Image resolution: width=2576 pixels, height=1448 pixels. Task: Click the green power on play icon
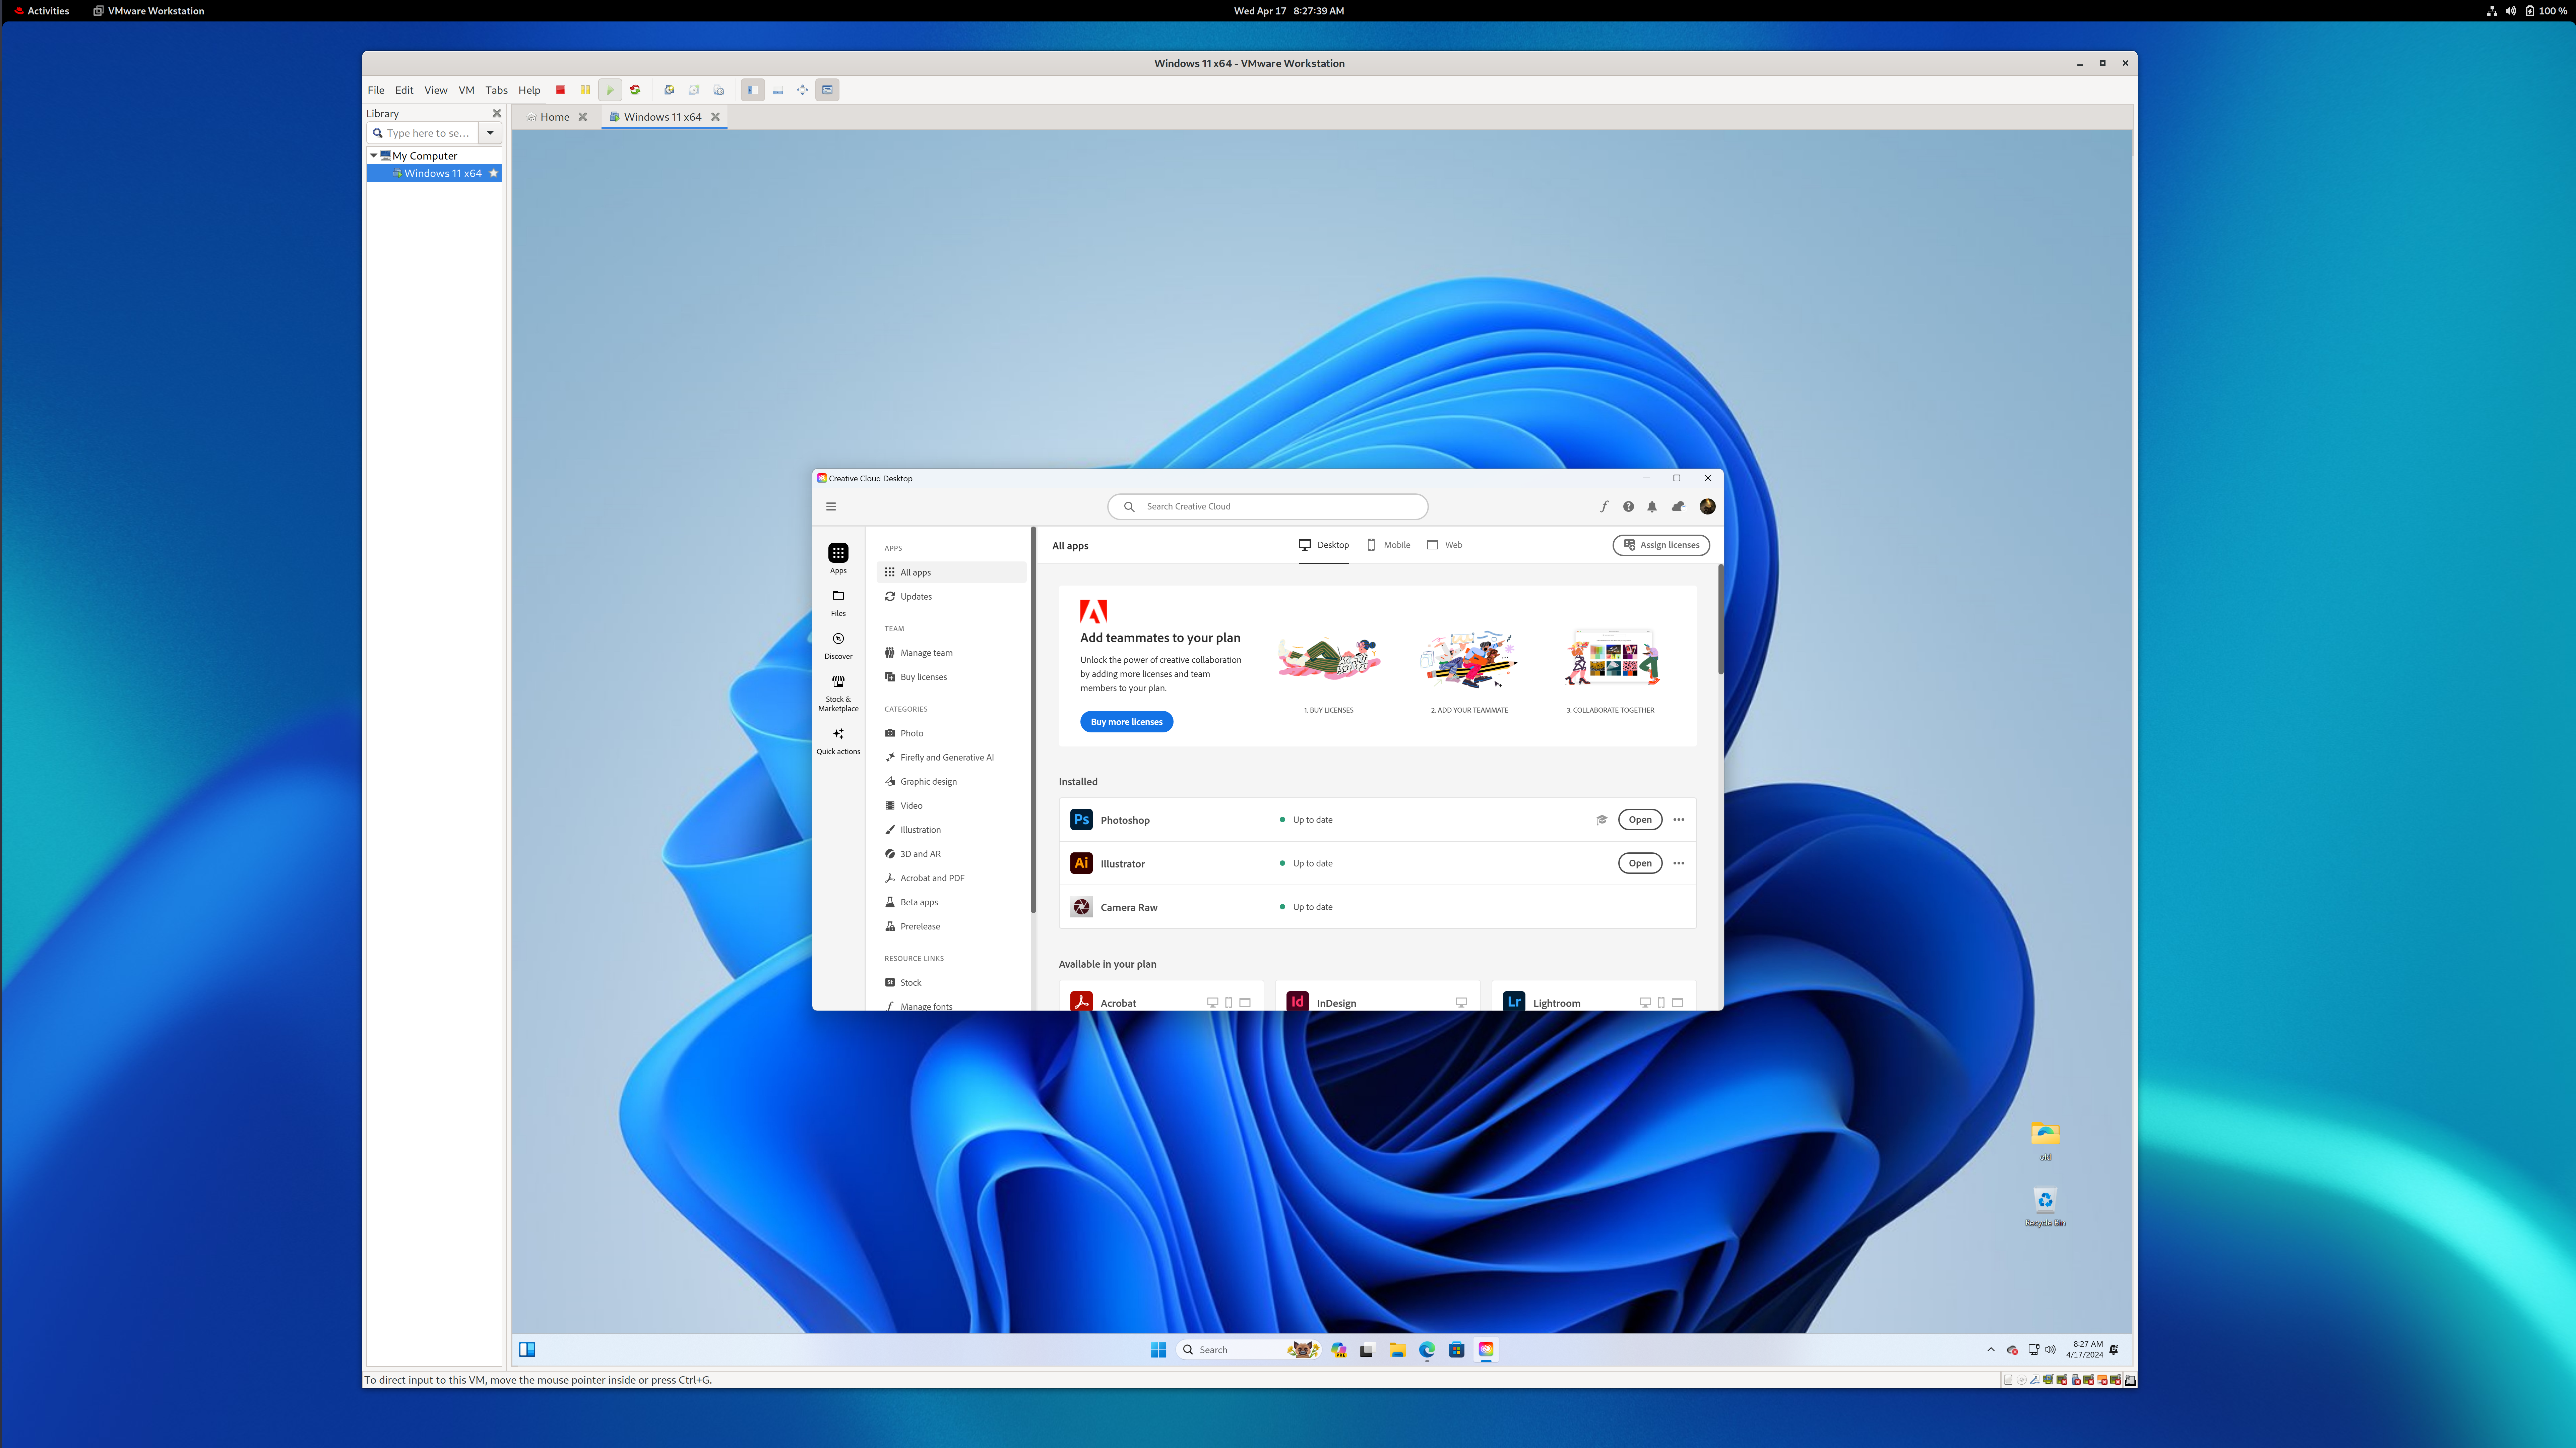tap(610, 90)
